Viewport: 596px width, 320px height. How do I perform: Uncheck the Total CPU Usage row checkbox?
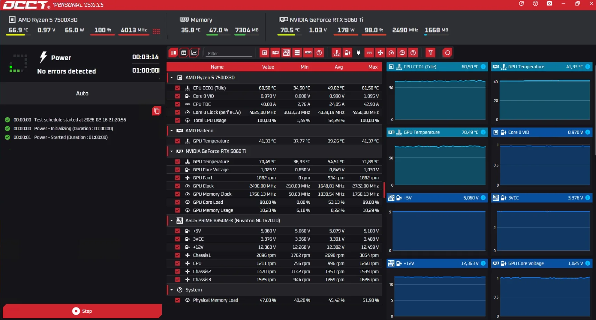pos(178,120)
